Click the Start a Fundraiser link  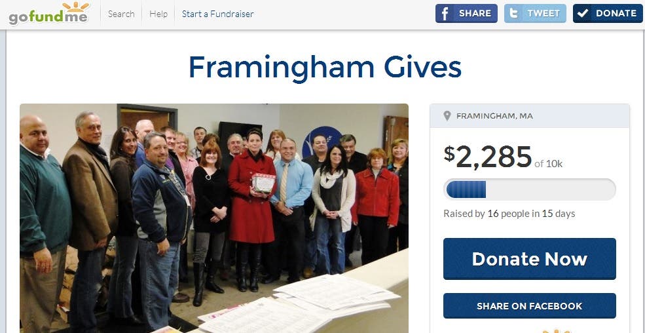click(x=217, y=14)
